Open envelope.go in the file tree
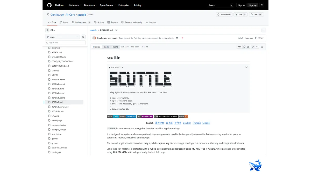Image resolution: width=311 pixels, height=175 pixels. [x=57, y=121]
